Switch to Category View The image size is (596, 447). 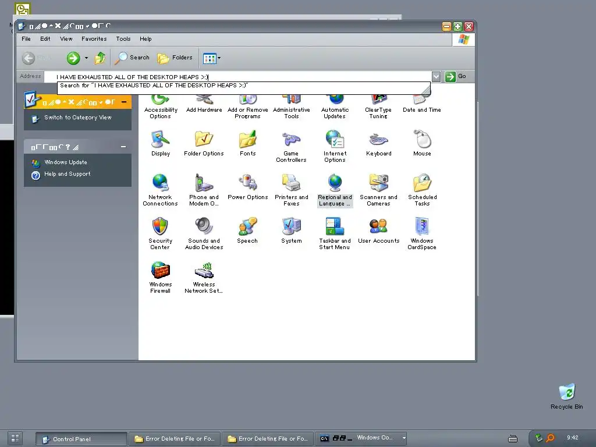pos(77,118)
